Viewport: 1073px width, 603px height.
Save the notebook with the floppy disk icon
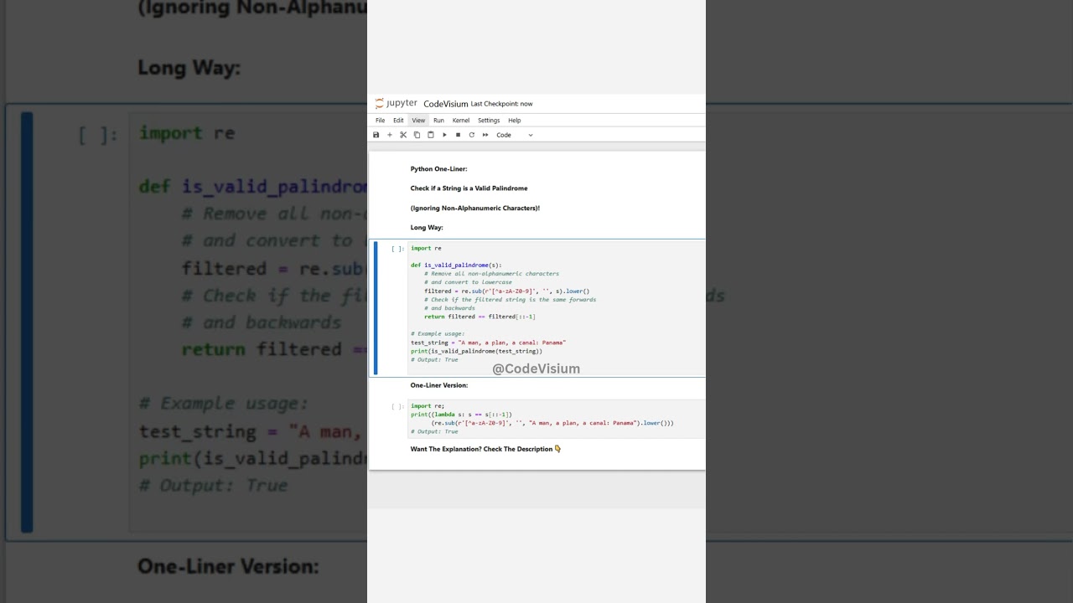(376, 135)
